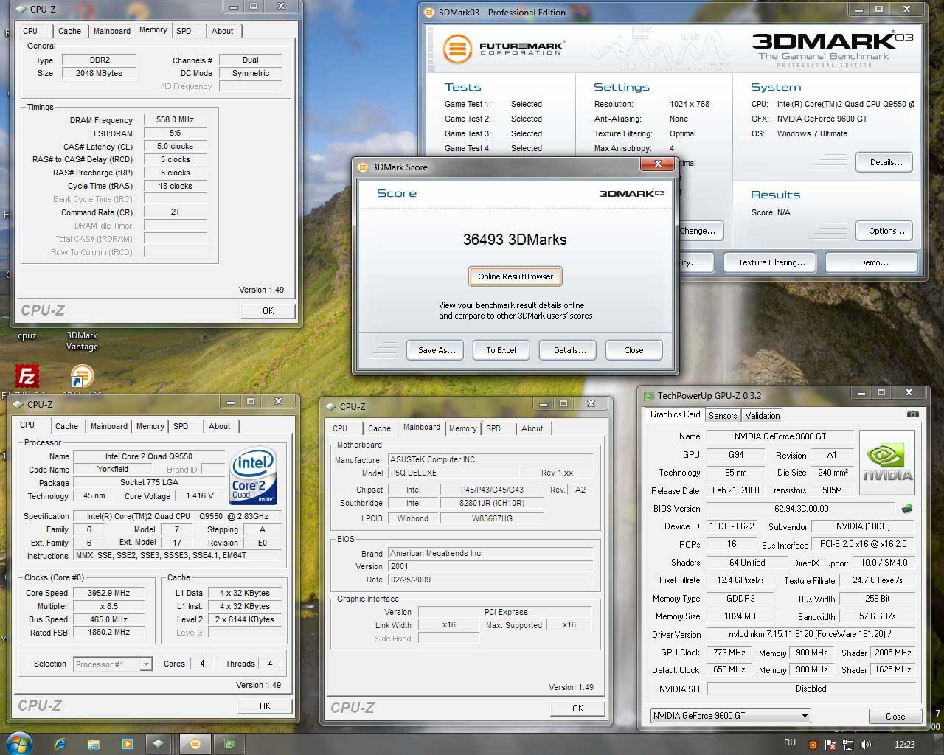Image resolution: width=944 pixels, height=755 pixels.
Task: Click Details... in the 3DMark Score dialog
Action: [x=569, y=350]
